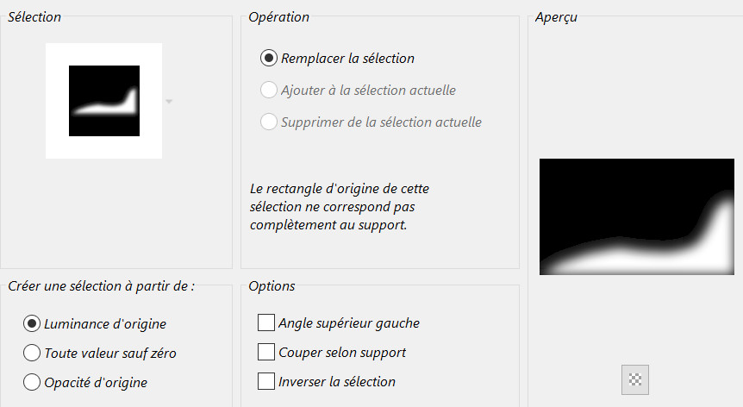The height and width of the screenshot is (407, 743).
Task: Select Luminance d'origine radio button
Action: tap(33, 323)
